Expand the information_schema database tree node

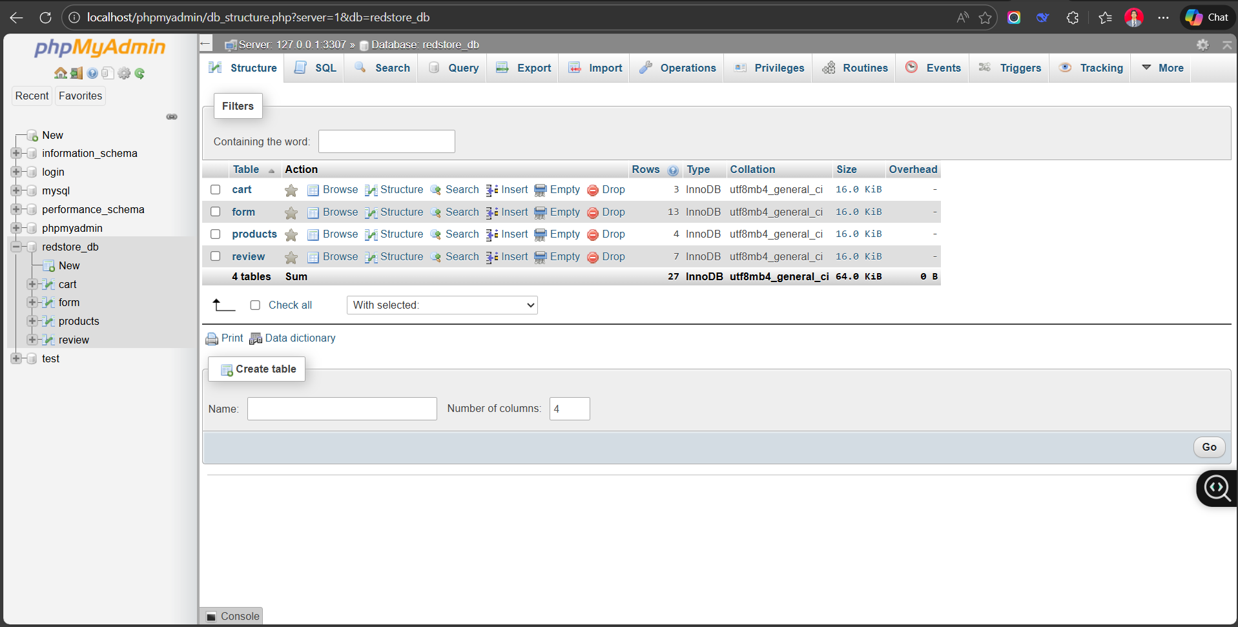16,154
